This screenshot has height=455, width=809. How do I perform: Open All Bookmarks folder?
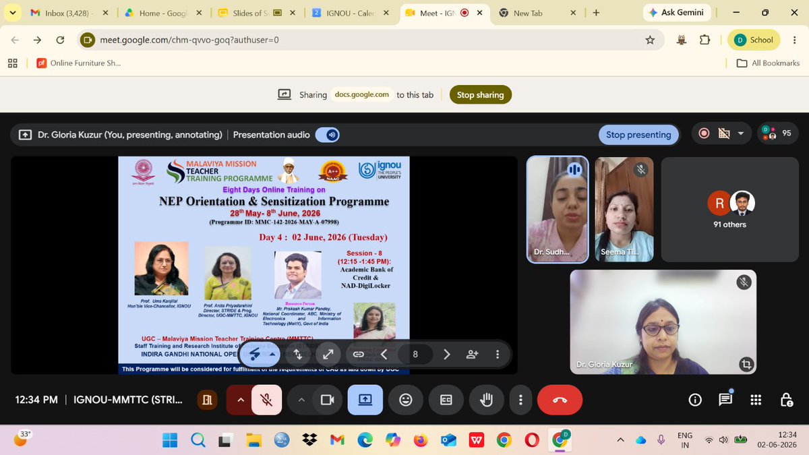click(x=768, y=63)
